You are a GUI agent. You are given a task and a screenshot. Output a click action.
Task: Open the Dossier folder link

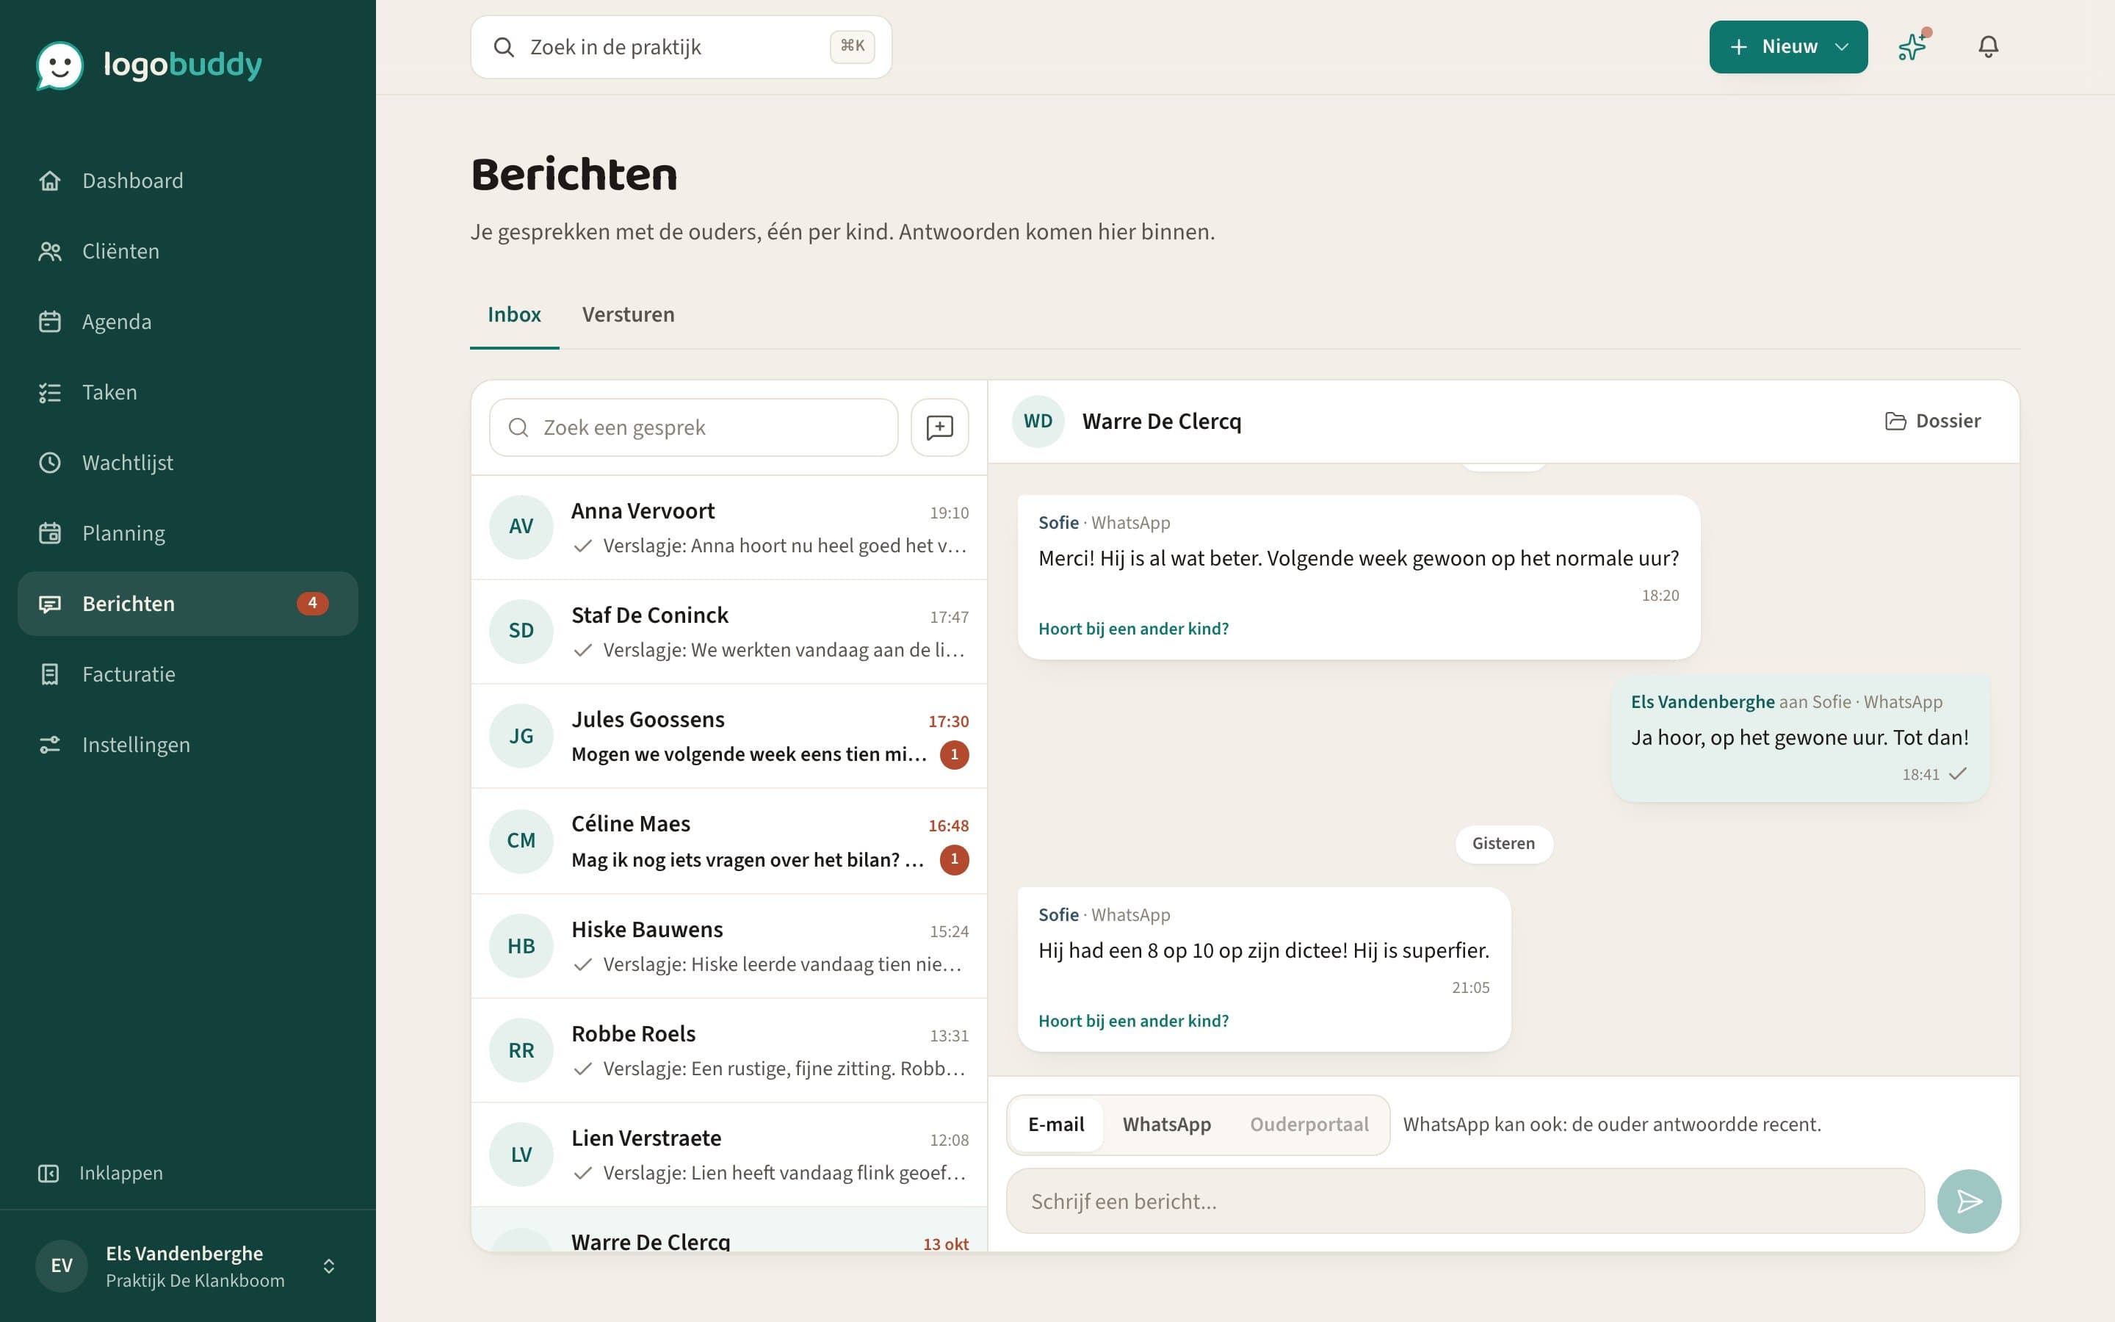(1932, 421)
